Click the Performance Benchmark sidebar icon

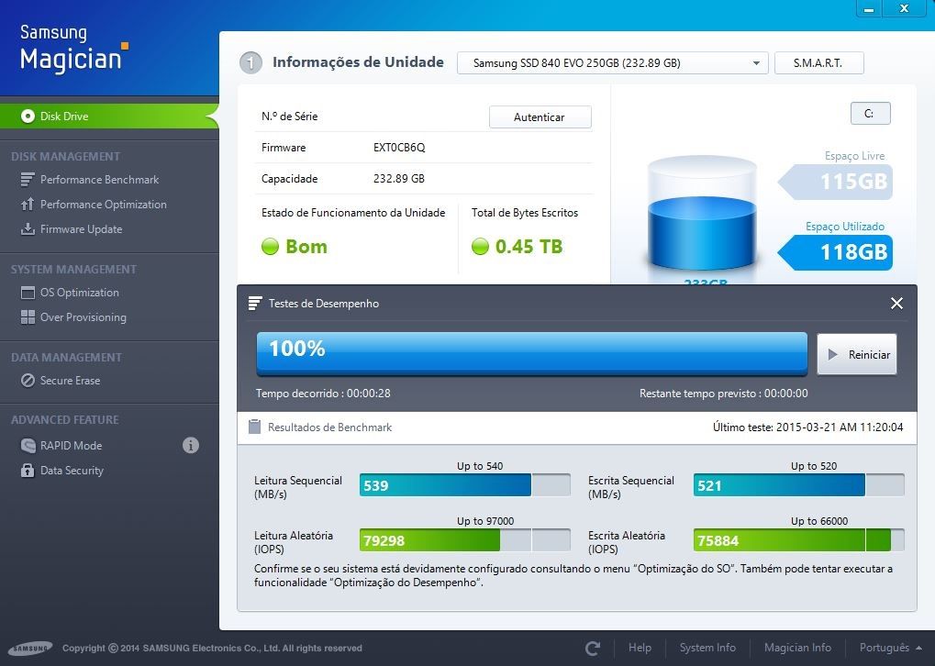27,180
